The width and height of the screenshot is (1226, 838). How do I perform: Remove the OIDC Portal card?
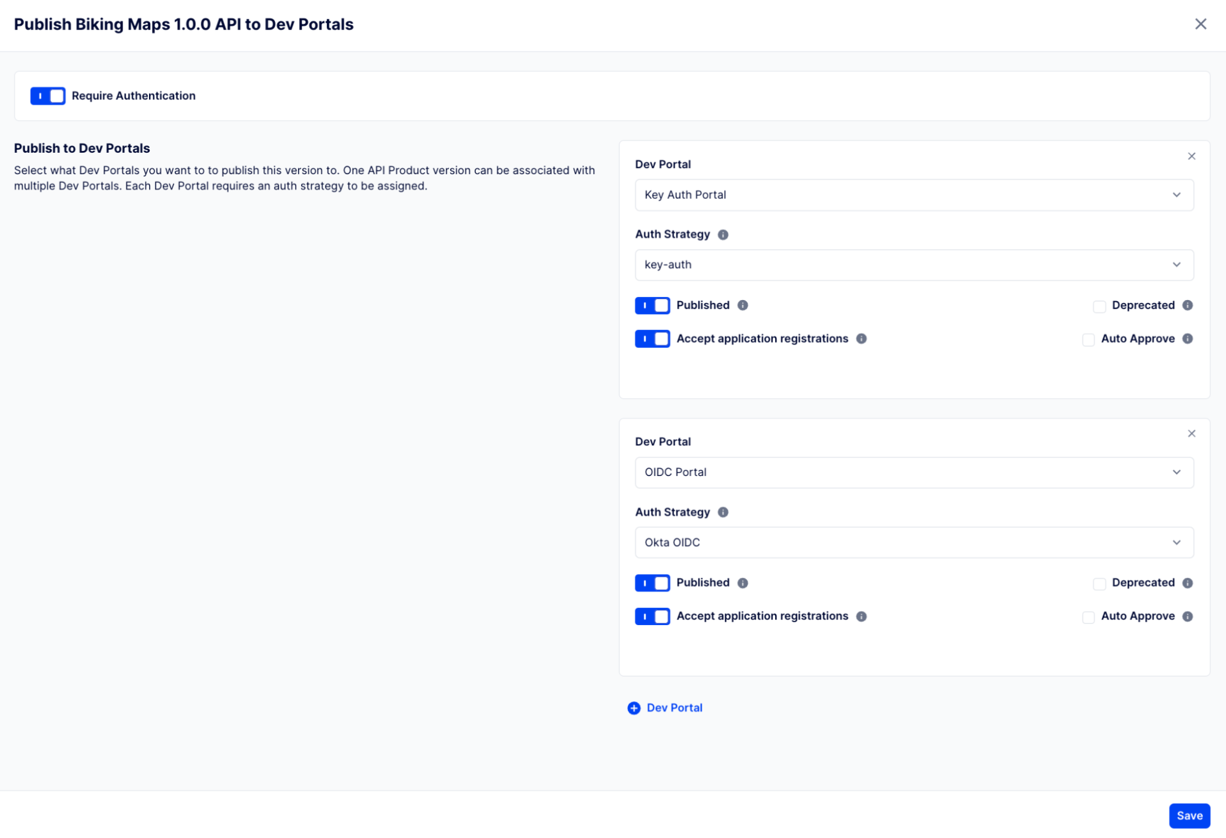click(1191, 434)
